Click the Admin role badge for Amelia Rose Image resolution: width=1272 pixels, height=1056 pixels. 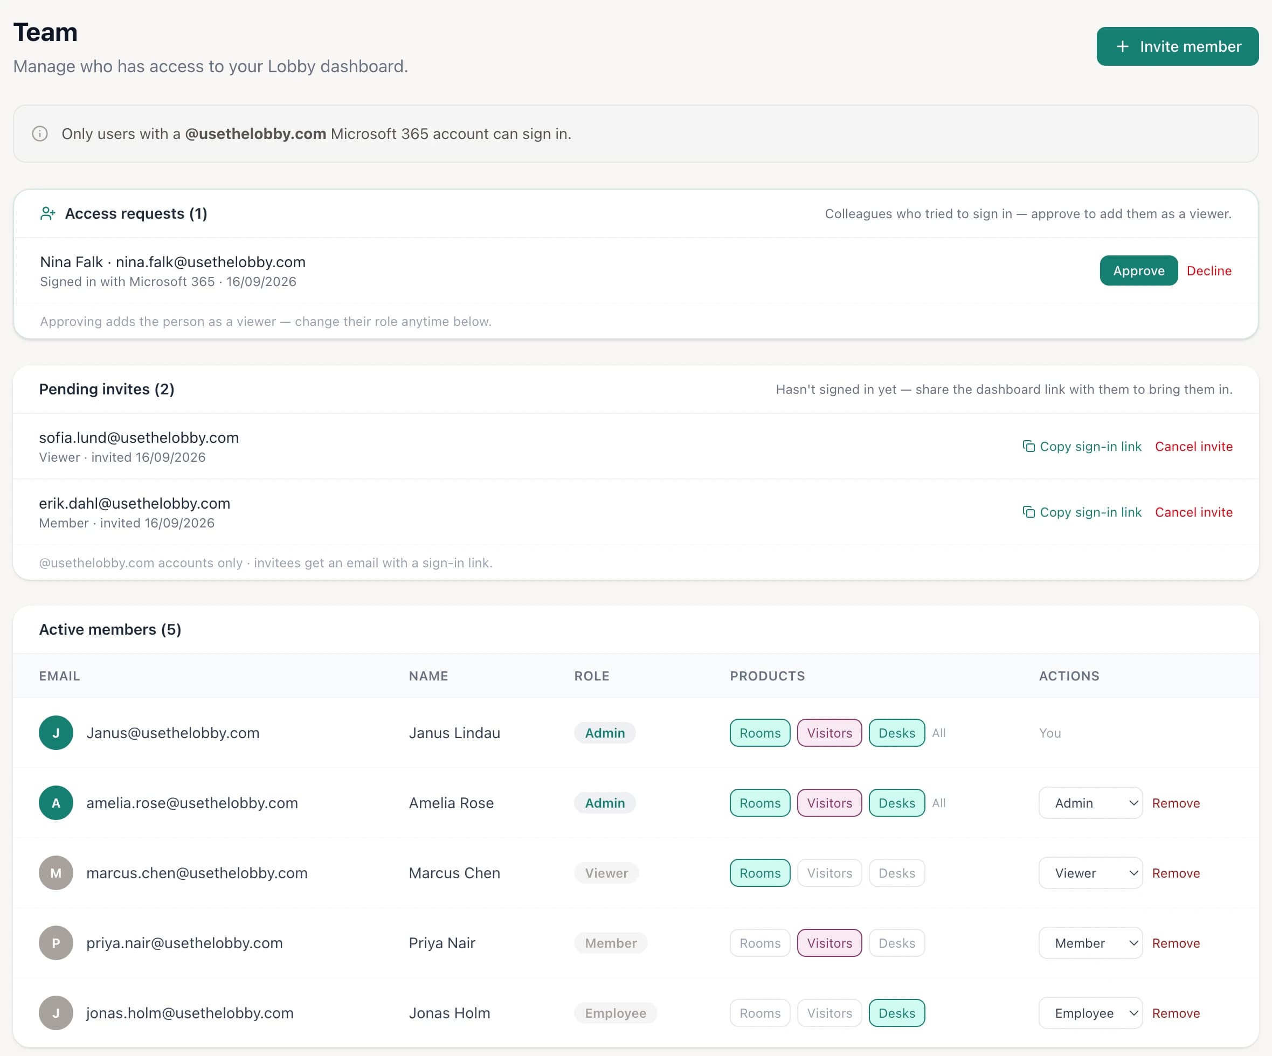(x=605, y=803)
